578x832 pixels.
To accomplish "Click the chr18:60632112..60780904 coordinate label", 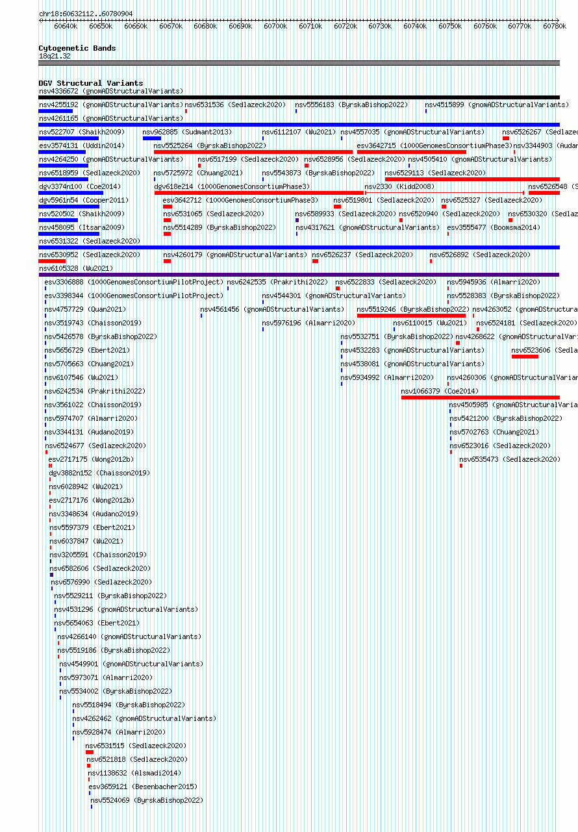I will point(86,14).
